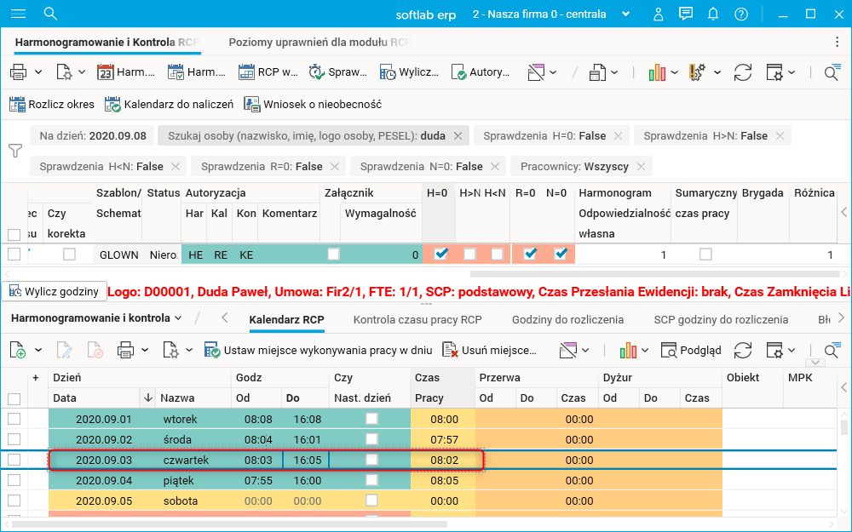The height and width of the screenshot is (532, 852).
Task: Open the RCP w... toolbar tool
Action: [x=268, y=72]
